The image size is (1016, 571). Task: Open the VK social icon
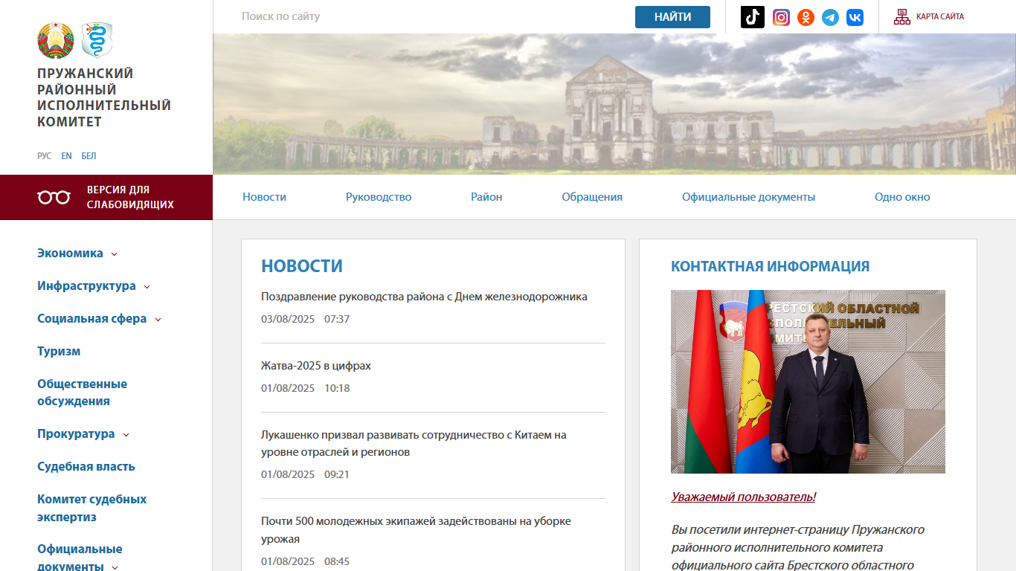(x=855, y=17)
